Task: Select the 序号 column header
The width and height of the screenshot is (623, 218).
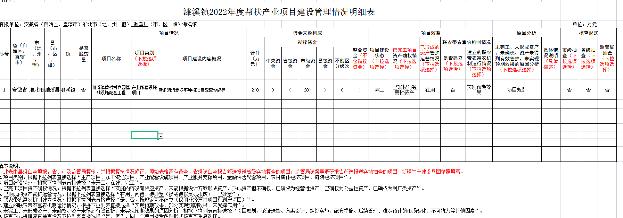Action: [x=4, y=54]
